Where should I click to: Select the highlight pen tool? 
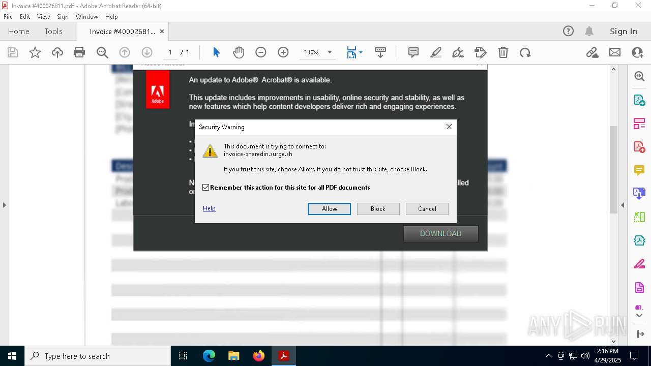click(436, 52)
